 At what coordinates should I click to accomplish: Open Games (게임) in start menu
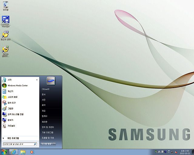click(44, 111)
